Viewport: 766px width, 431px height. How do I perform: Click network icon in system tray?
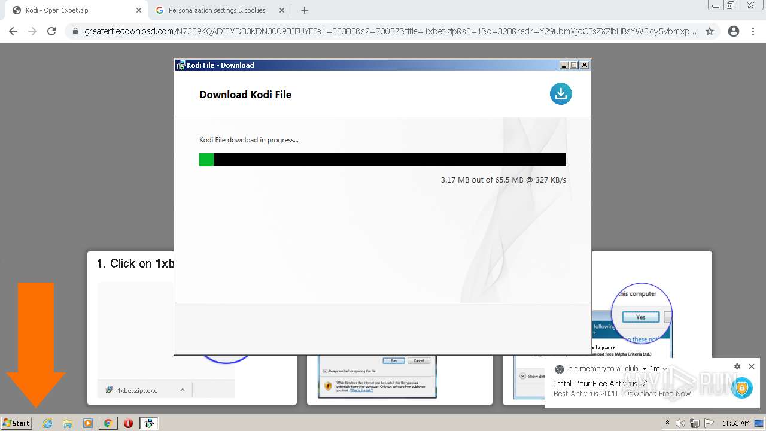point(694,423)
